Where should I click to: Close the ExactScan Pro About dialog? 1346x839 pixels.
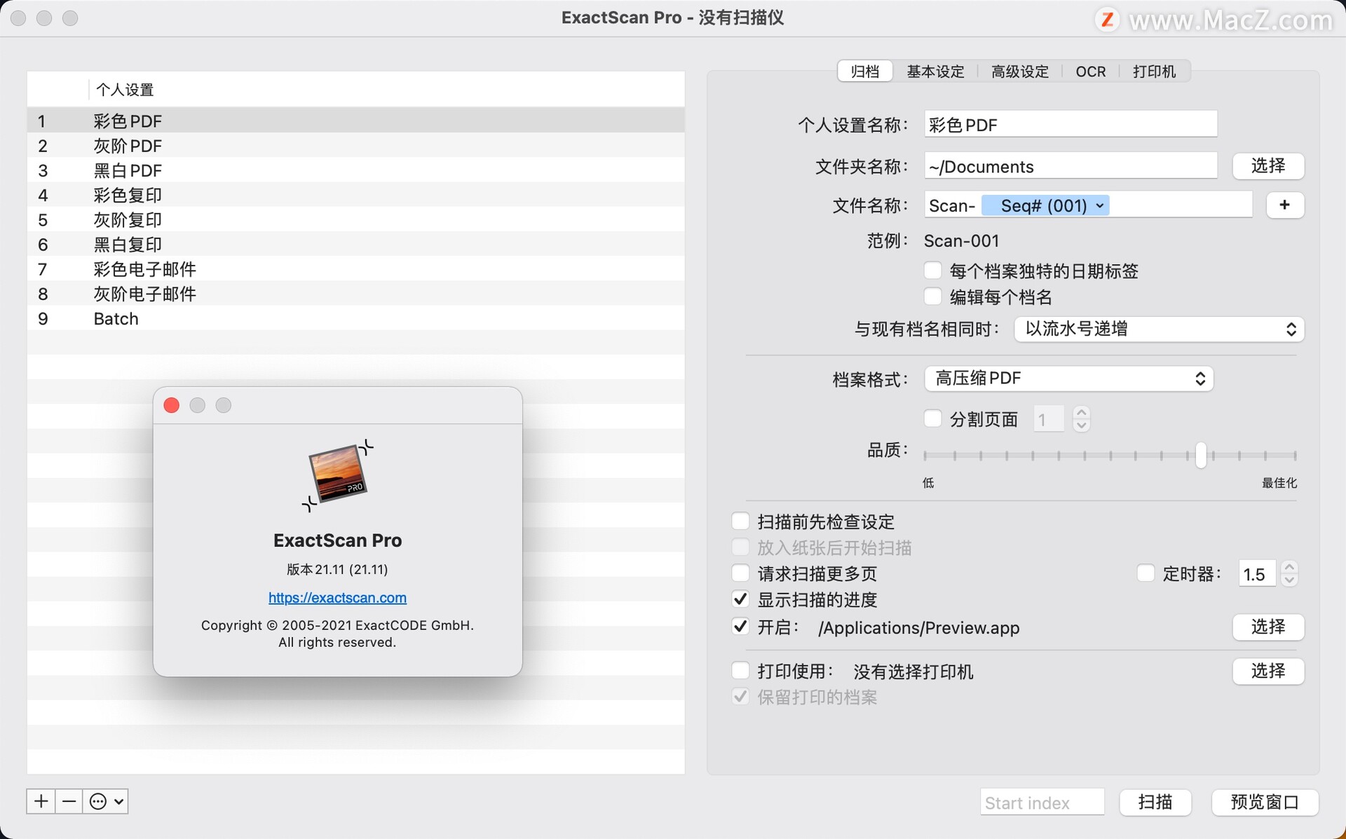[x=172, y=405]
